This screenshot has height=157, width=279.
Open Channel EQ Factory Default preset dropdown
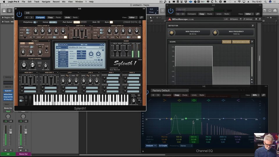(169, 90)
